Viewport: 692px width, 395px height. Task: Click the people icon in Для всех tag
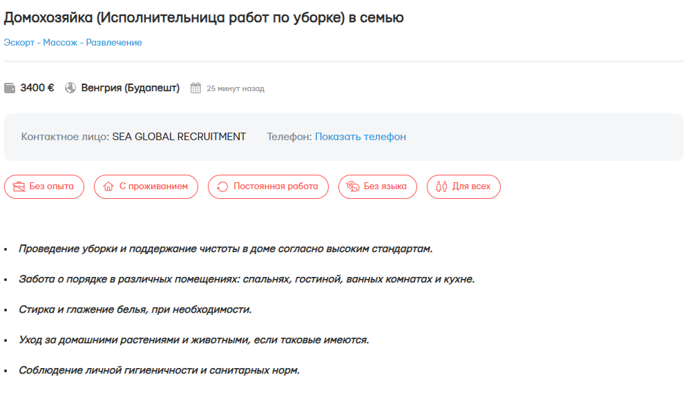click(441, 186)
